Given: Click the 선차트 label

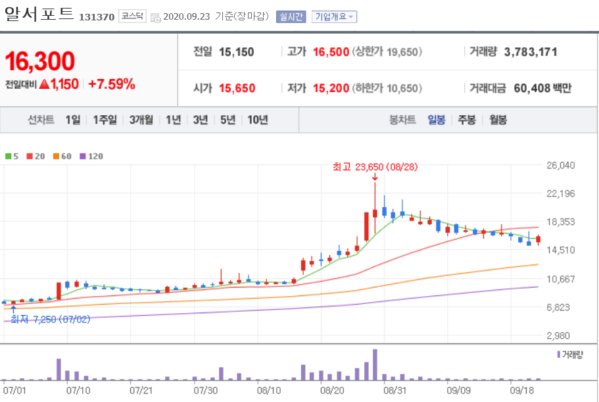Looking at the screenshot, I should click(41, 120).
